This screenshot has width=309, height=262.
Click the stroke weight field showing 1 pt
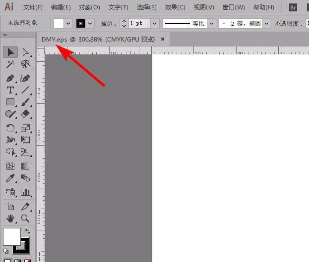point(139,23)
